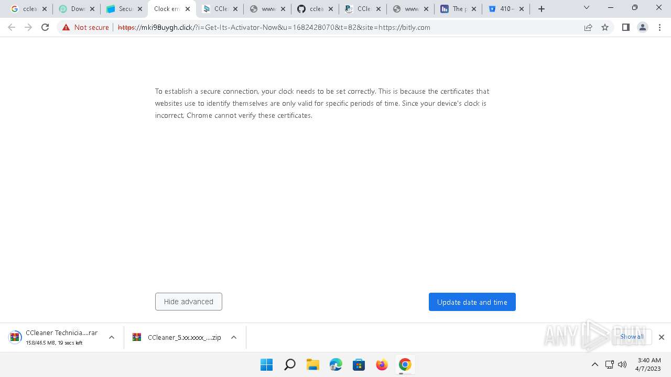Close the 'Secu' tab
The width and height of the screenshot is (671, 377).
pos(140,9)
